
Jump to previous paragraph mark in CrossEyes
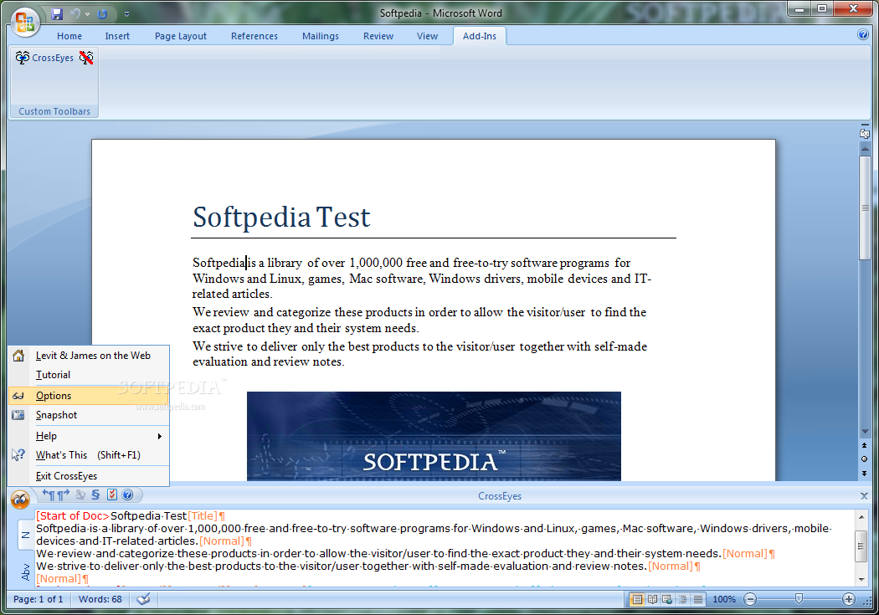49,495
